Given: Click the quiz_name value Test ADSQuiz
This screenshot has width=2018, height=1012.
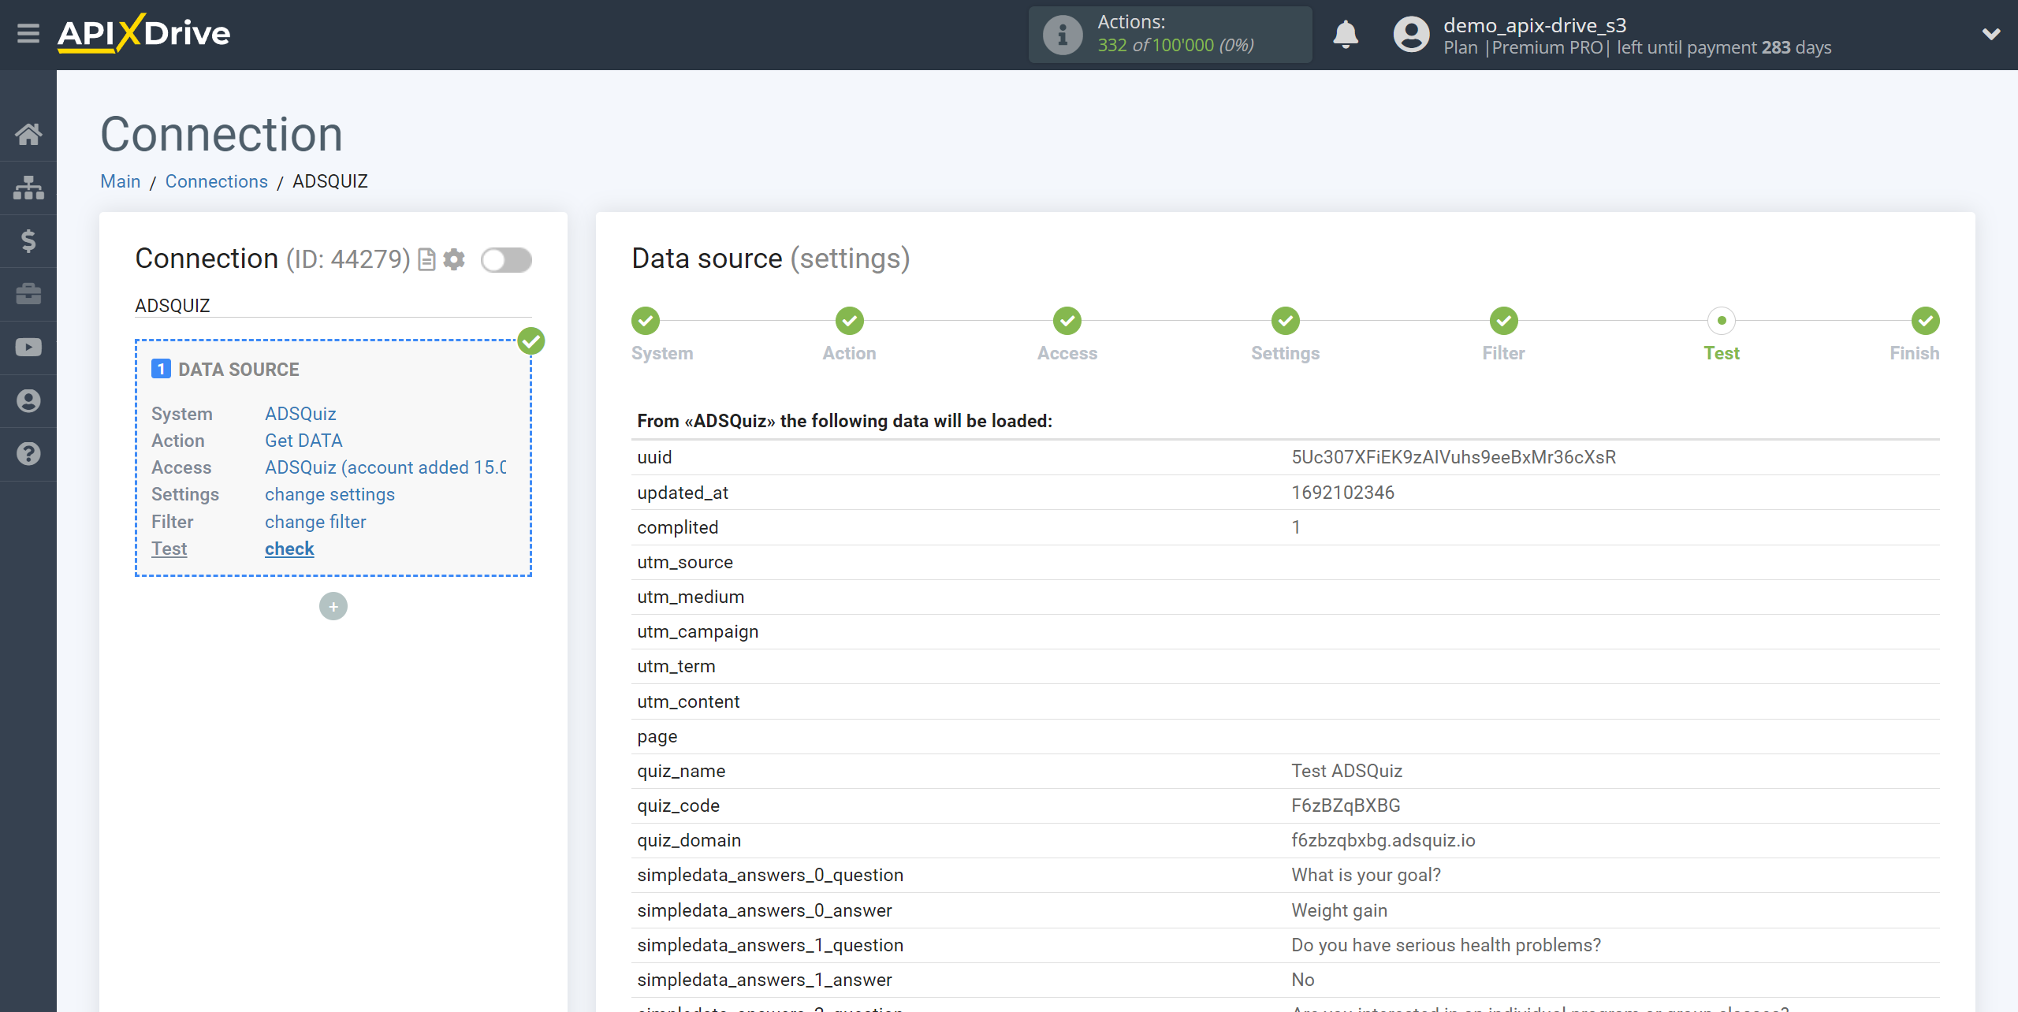Looking at the screenshot, I should (x=1346, y=771).
